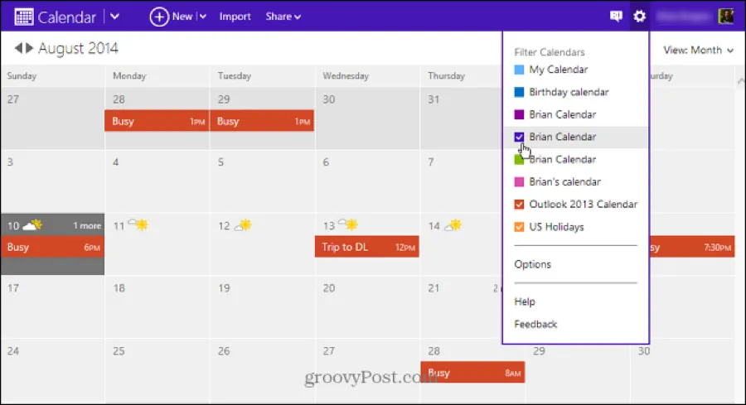Open the View: Month dropdown
The height and width of the screenshot is (405, 746).
pyautogui.click(x=698, y=50)
